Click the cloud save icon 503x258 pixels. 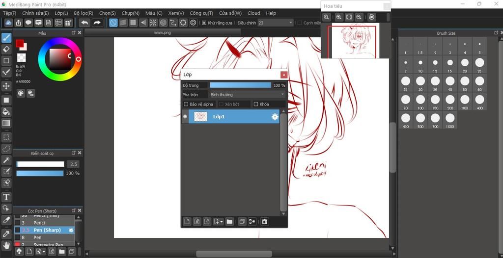9,23
